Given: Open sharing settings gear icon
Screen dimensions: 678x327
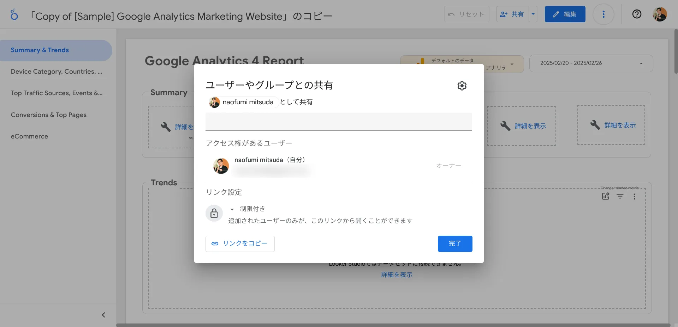Looking at the screenshot, I should pos(462,86).
